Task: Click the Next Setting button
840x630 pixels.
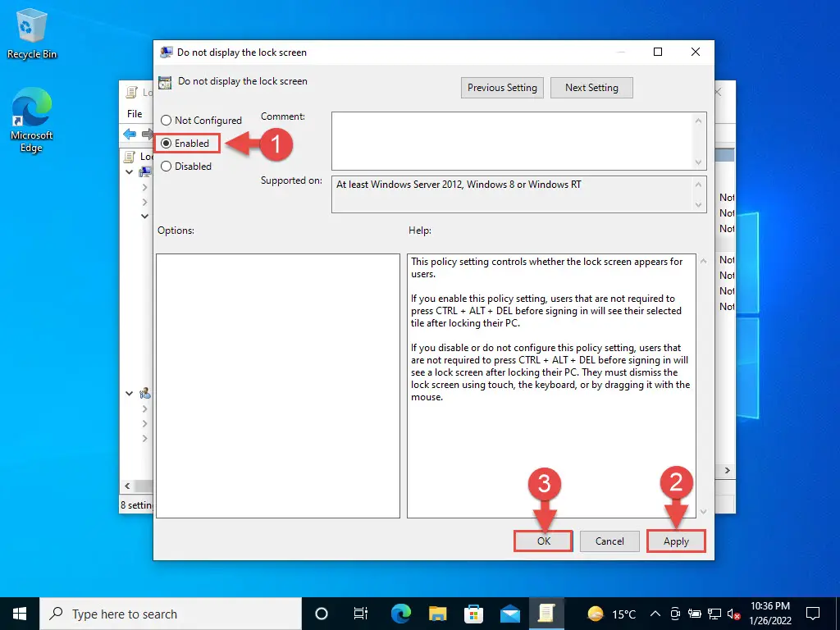Action: click(591, 88)
